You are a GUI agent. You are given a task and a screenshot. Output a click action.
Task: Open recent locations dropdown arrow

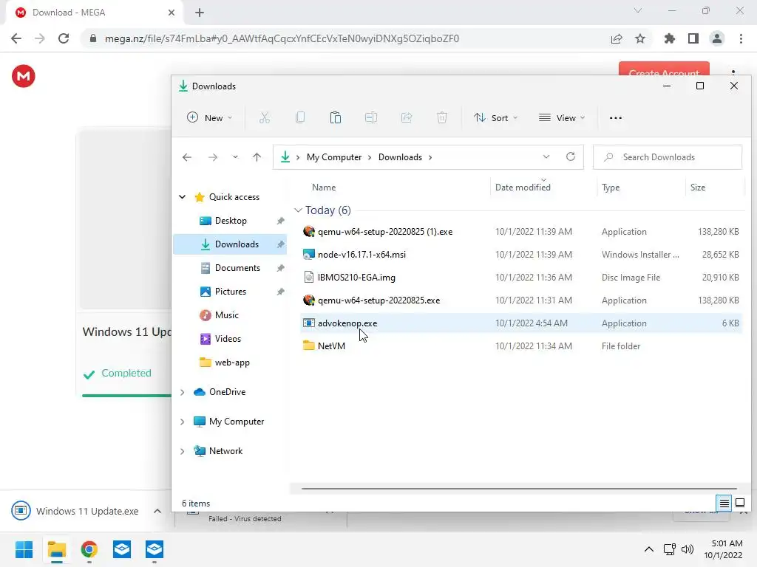coord(235,157)
